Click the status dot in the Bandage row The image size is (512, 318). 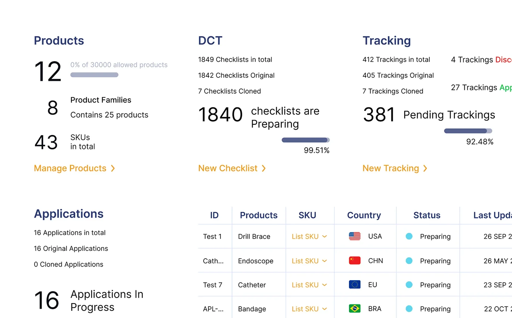tap(409, 308)
